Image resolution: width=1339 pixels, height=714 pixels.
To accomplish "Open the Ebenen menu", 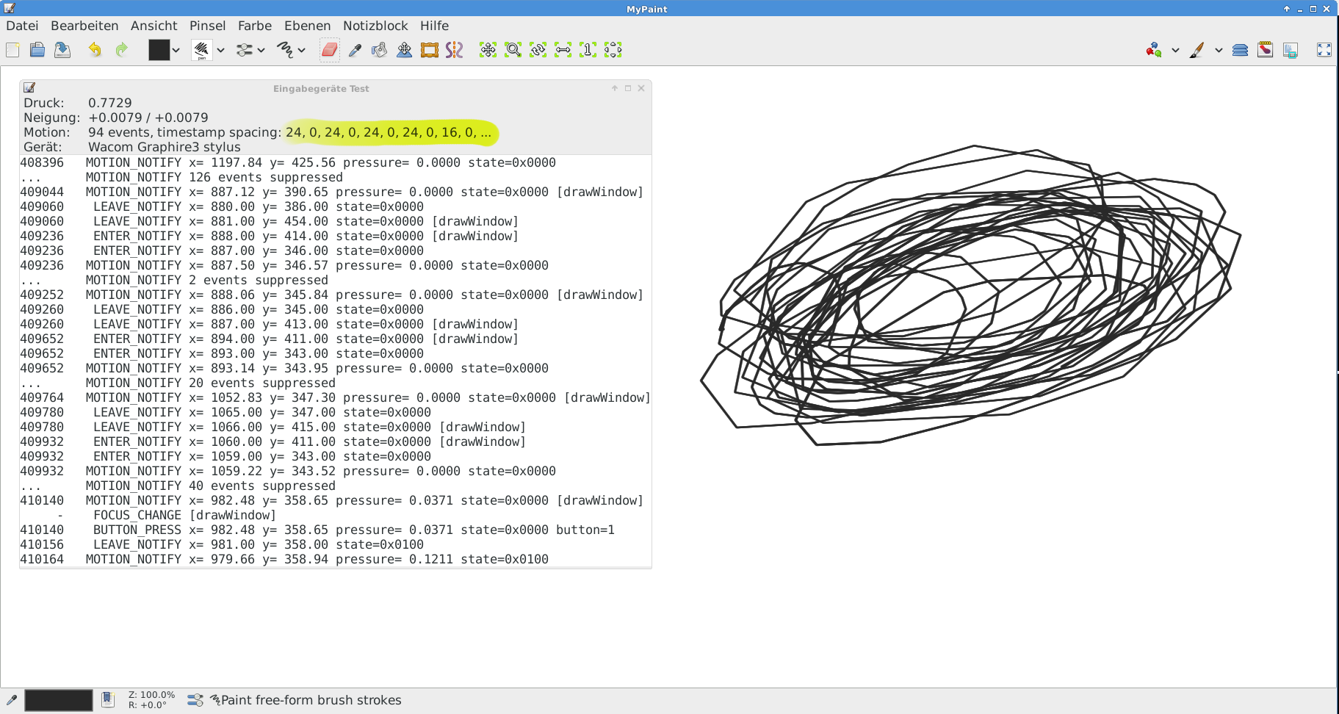I will (307, 26).
